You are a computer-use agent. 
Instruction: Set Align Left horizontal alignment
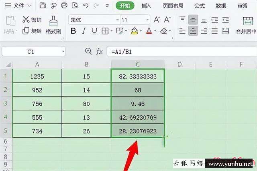point(182,31)
